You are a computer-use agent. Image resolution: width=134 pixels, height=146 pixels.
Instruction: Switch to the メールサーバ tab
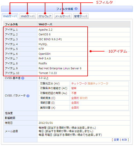(x=63, y=16)
